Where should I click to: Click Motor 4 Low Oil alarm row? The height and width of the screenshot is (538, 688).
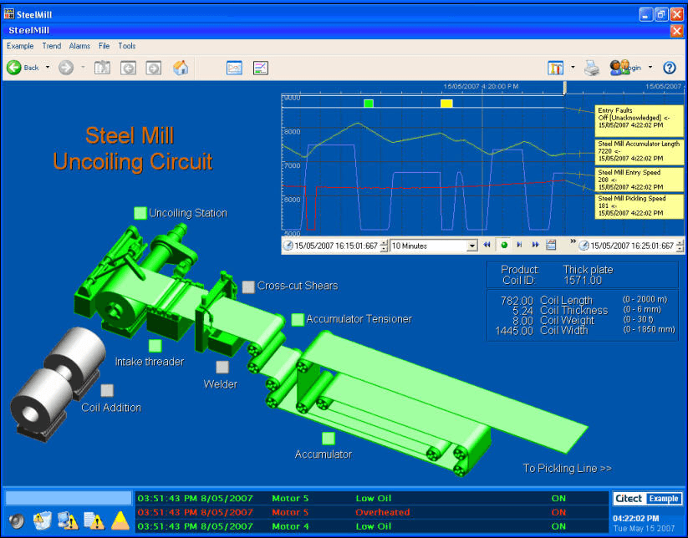(x=371, y=526)
